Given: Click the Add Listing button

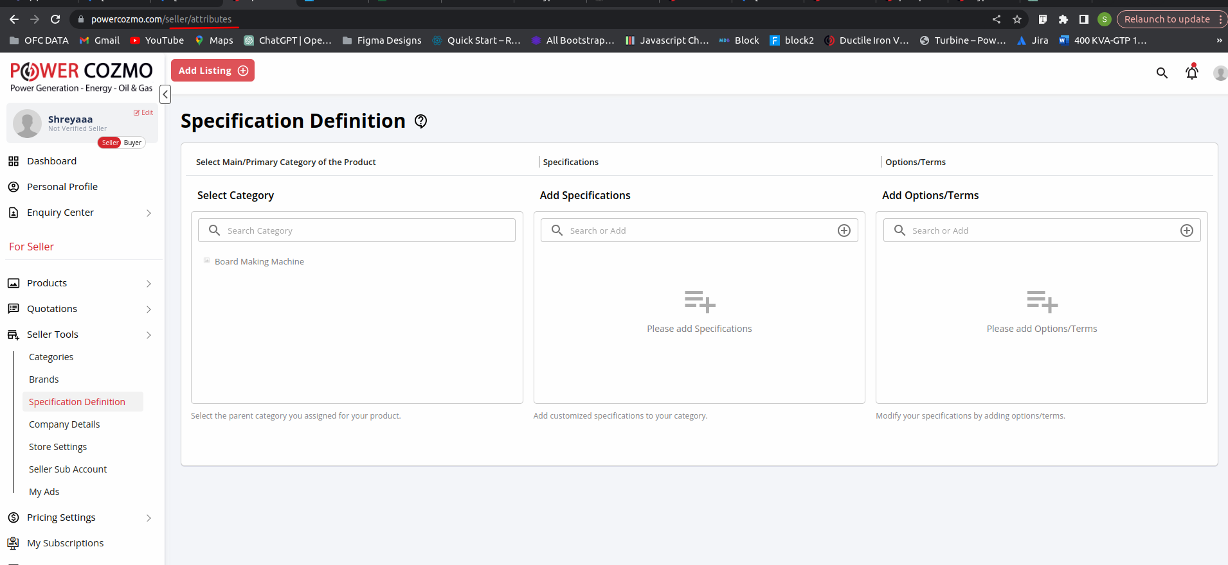Looking at the screenshot, I should coord(213,71).
